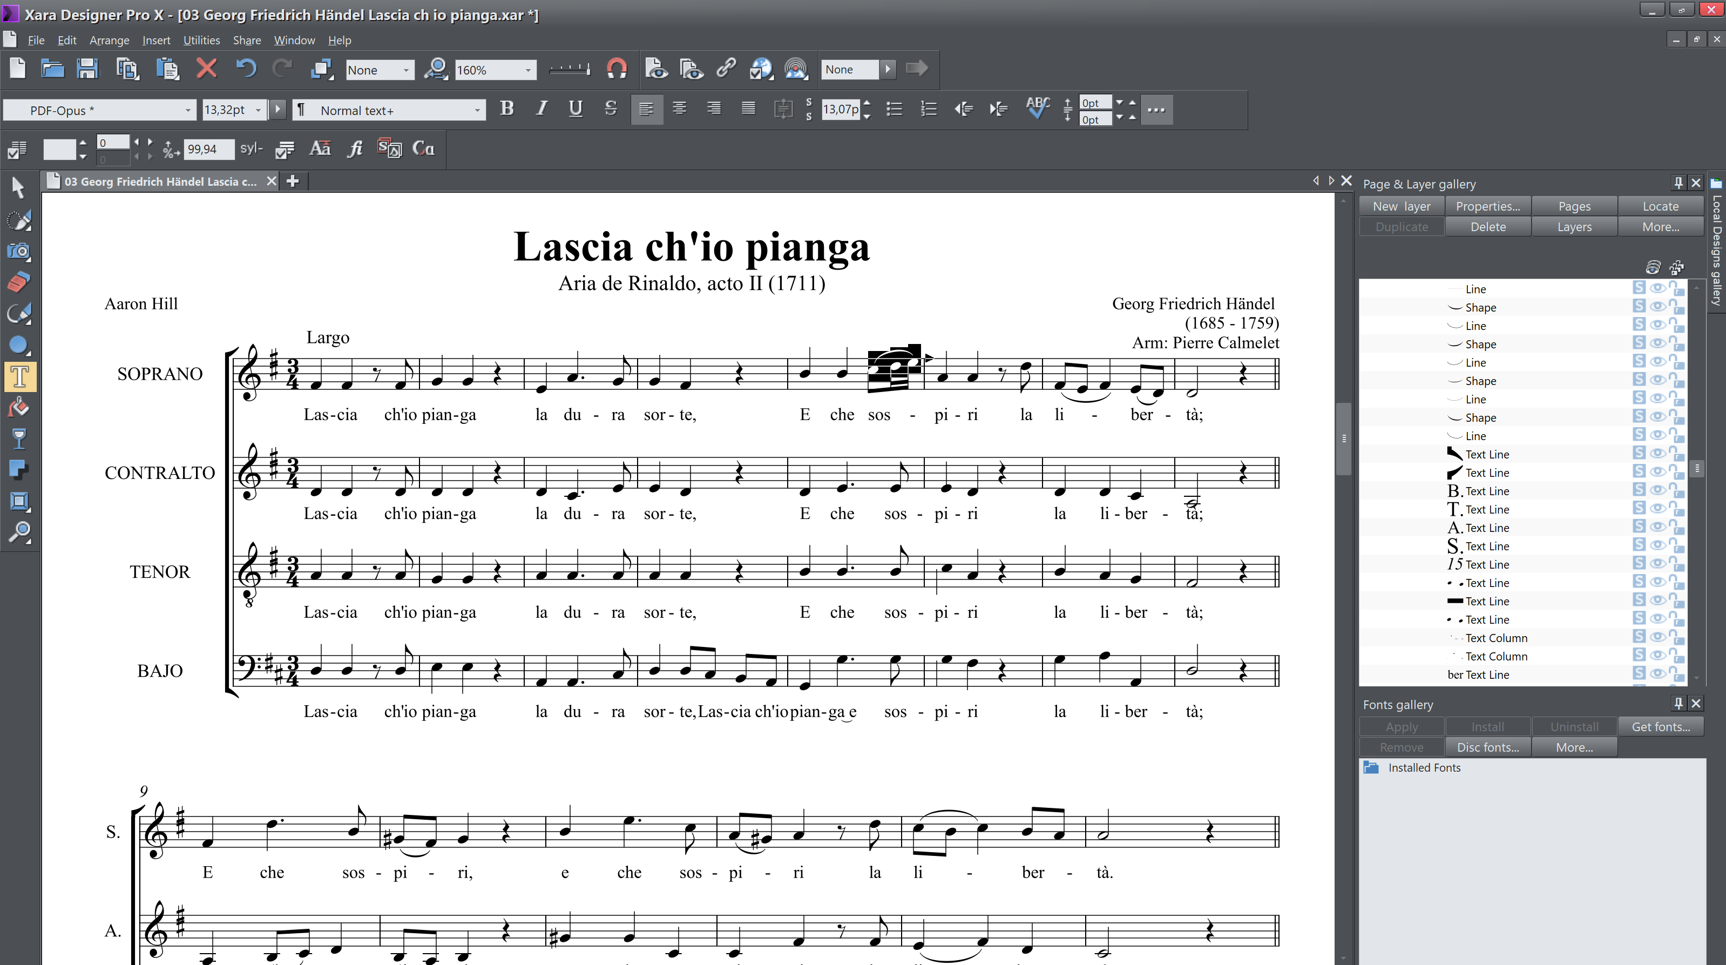
Task: Open the Normal text+ style dropdown
Action: [x=477, y=110]
